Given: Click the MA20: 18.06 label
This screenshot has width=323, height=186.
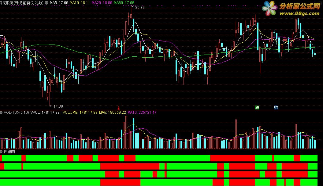Looking at the screenshot, I should [x=102, y=3].
